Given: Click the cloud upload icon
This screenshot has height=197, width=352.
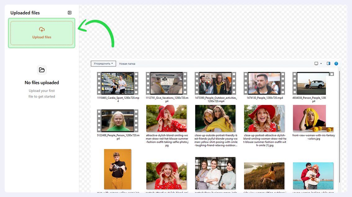Looking at the screenshot, I should tap(42, 30).
